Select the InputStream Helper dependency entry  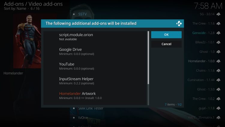pos(95,81)
